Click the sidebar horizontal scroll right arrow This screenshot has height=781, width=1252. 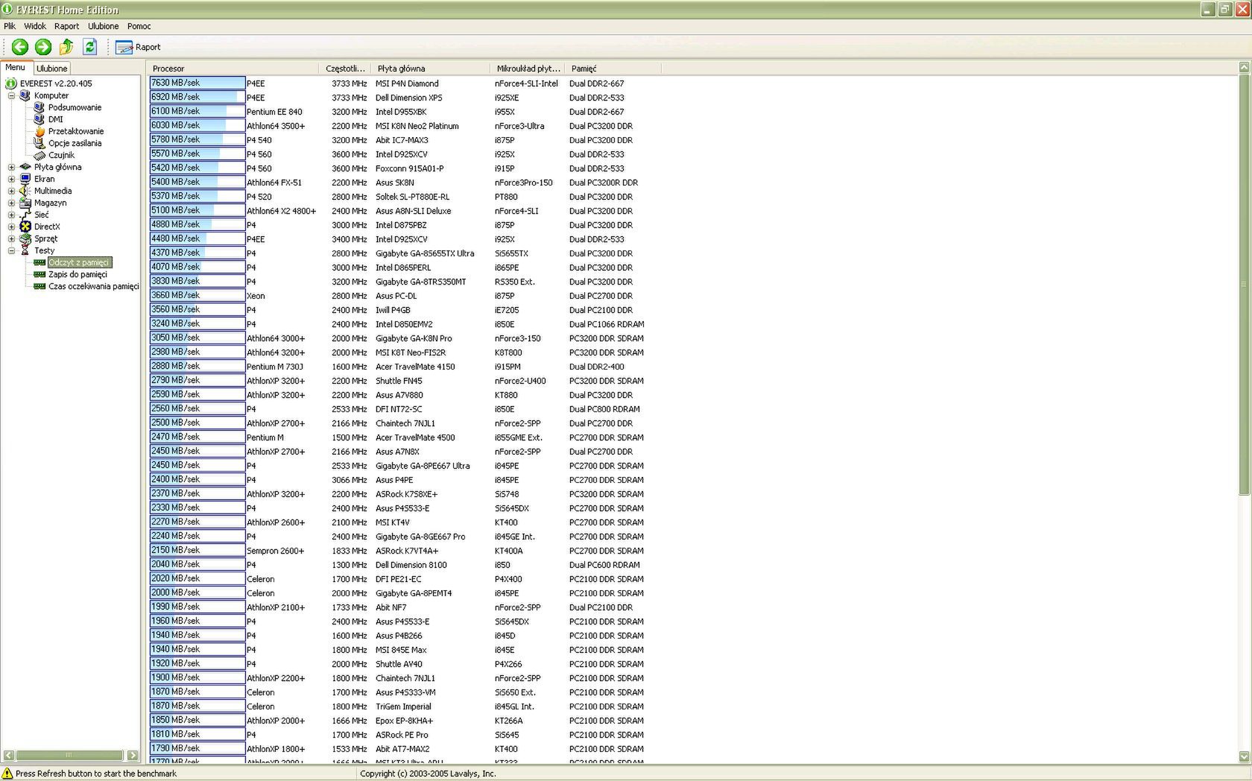point(133,755)
